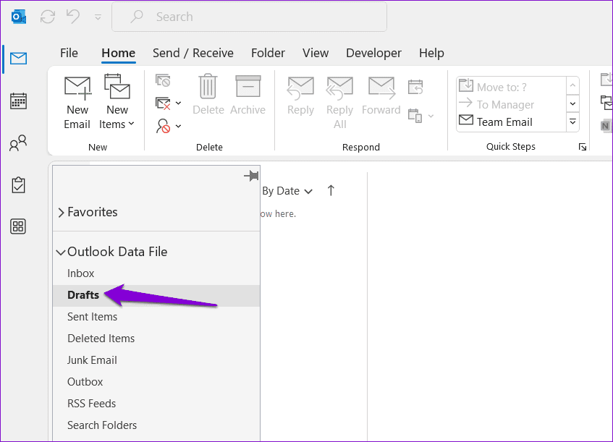Viewport: 613px width, 442px height.
Task: Open Calendar from the navigation bar
Action: tap(17, 101)
